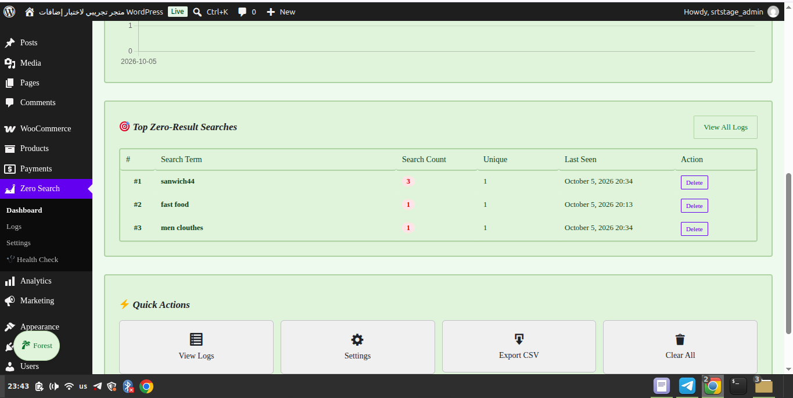This screenshot has height=398, width=793.
Task: Click the Search Count column header
Action: pos(424,159)
